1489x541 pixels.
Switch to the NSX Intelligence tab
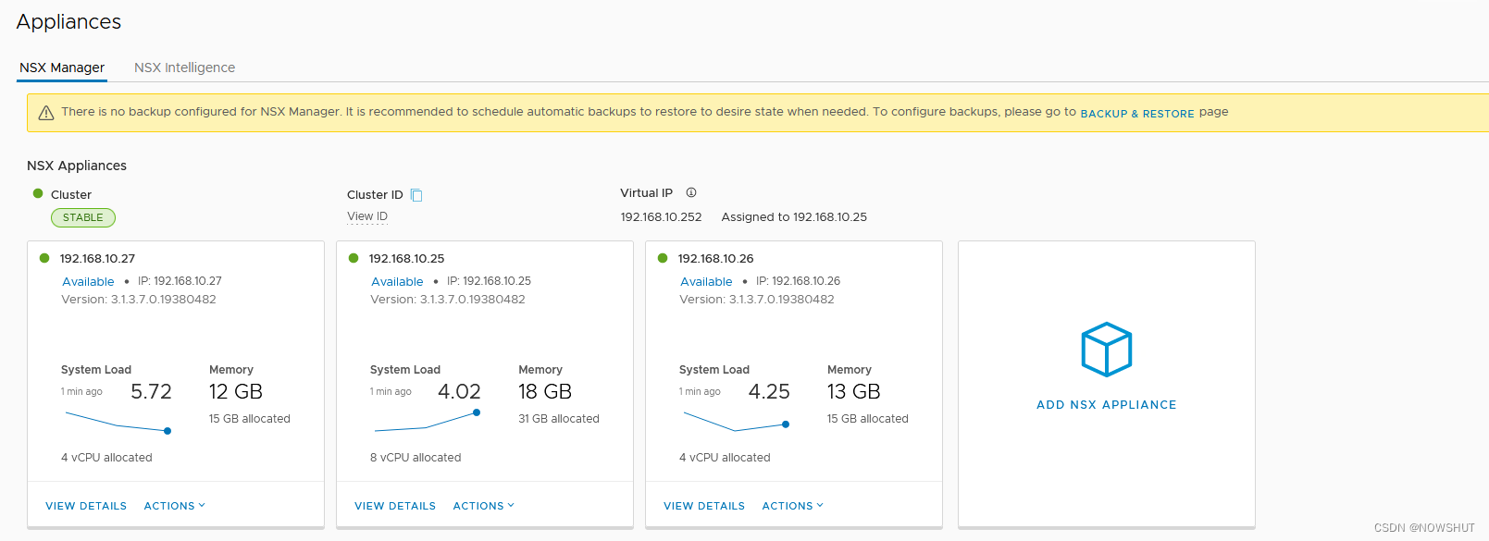pyautogui.click(x=184, y=68)
